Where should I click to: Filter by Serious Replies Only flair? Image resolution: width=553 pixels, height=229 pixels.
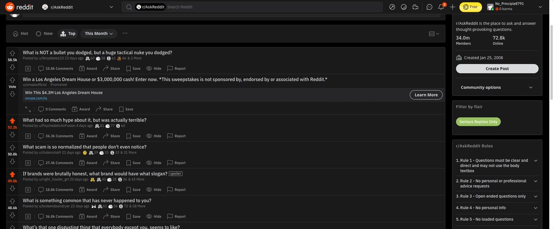478,122
